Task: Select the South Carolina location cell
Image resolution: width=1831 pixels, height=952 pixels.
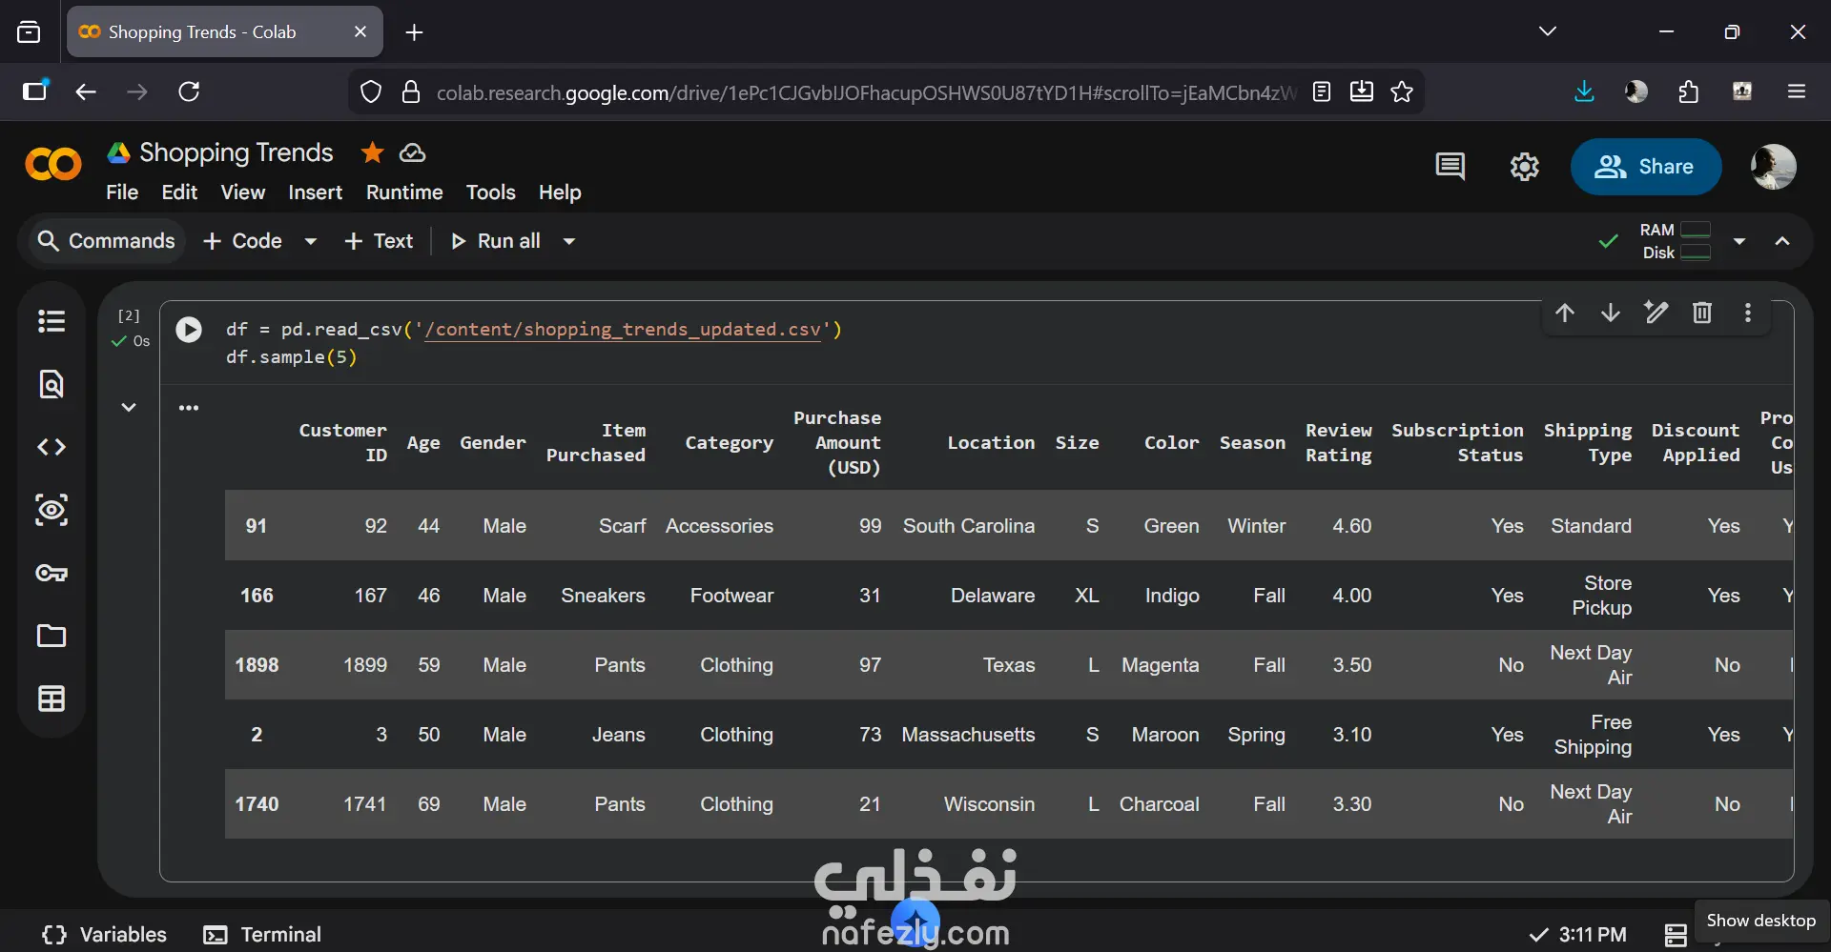Action: [x=969, y=526]
